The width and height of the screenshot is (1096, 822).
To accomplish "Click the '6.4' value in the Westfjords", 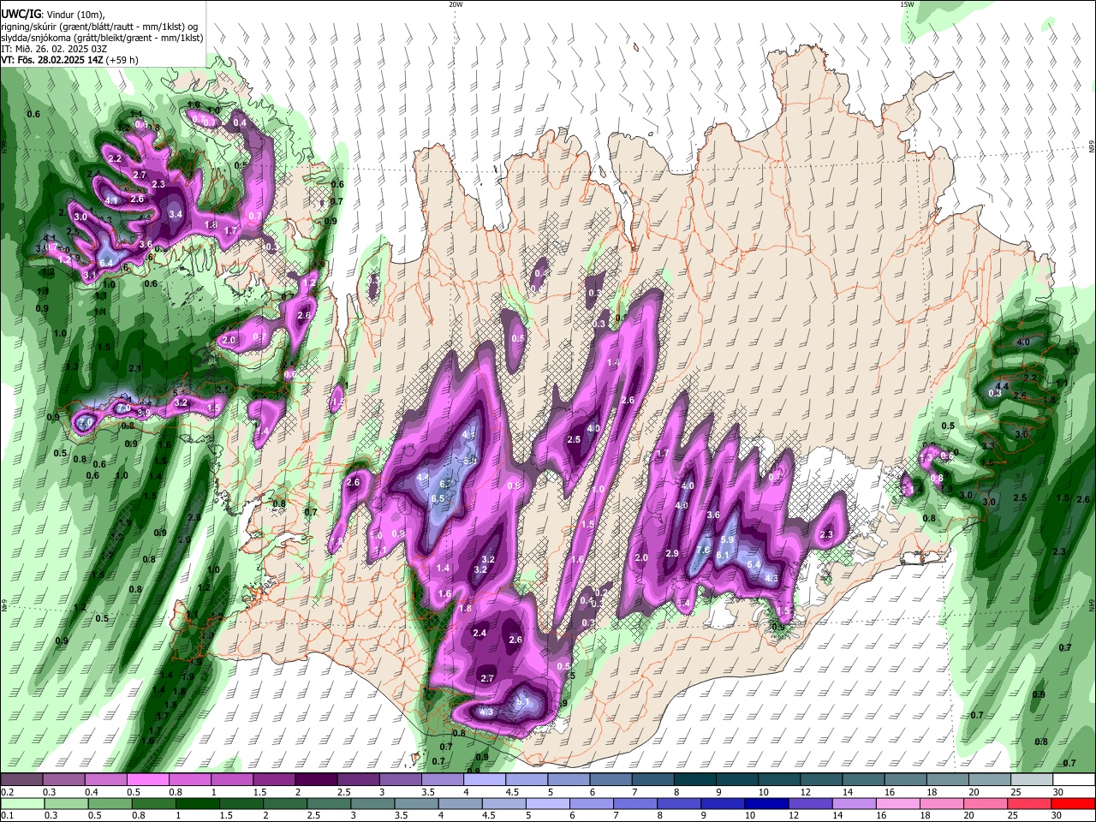I will click(x=106, y=262).
